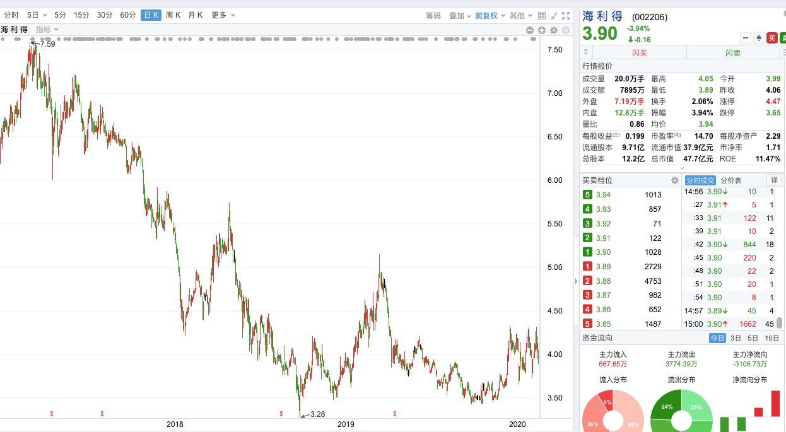This screenshot has height=432, width=786.
Task: Open the 指标 indicators dropdown
Action: pyautogui.click(x=47, y=30)
